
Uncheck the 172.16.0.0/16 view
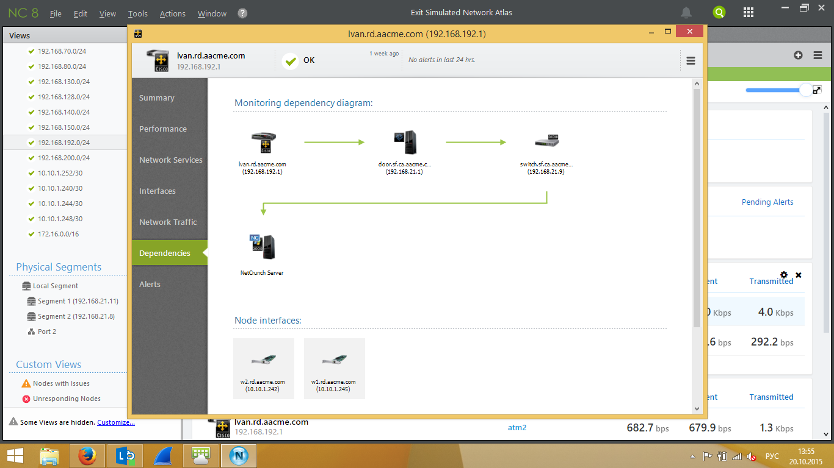[31, 234]
